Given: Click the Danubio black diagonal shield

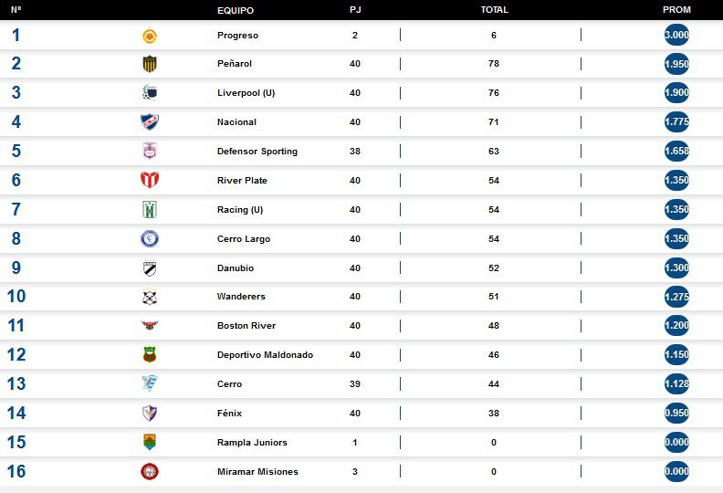Looking at the screenshot, I should click(x=150, y=268).
